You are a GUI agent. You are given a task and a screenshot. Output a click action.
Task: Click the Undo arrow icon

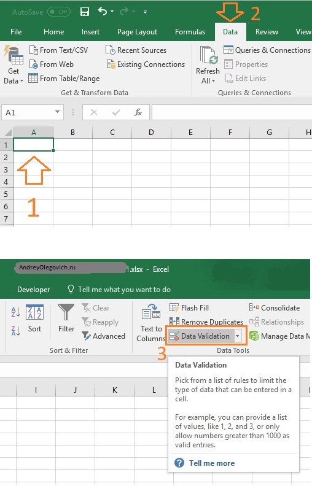coord(103,12)
